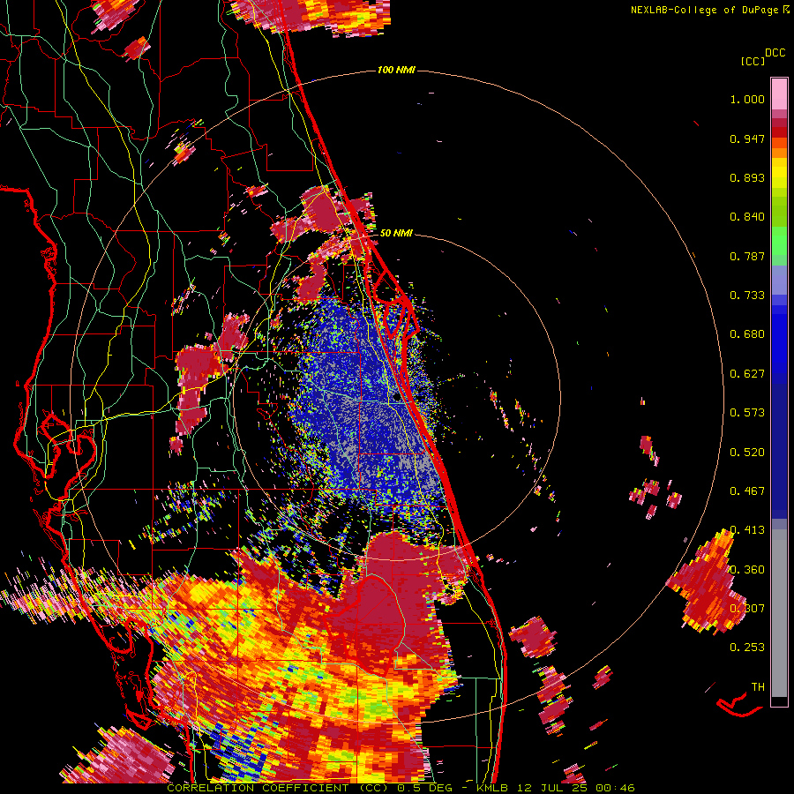Click the TH threshold label
This screenshot has width=794, height=794.
758,687
